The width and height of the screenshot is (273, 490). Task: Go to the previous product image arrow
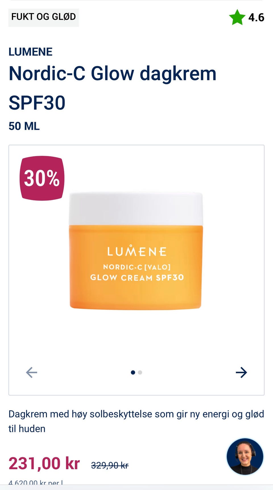tap(31, 372)
